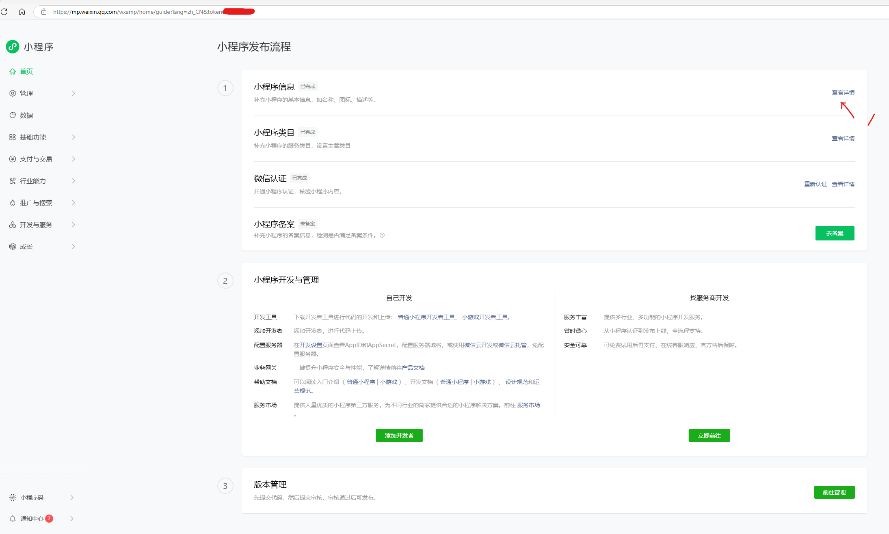Open the 管理 sidebar menu
The height and width of the screenshot is (534, 889).
(x=26, y=93)
